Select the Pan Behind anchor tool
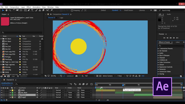The width and height of the screenshot is (185, 104). pos(21,10)
